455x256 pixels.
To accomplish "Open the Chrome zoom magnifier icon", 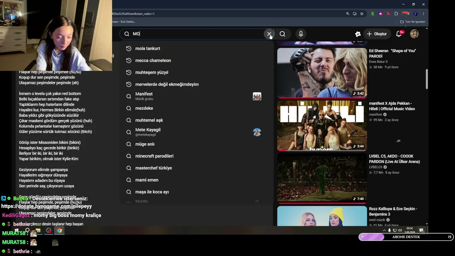I will pos(348,14).
